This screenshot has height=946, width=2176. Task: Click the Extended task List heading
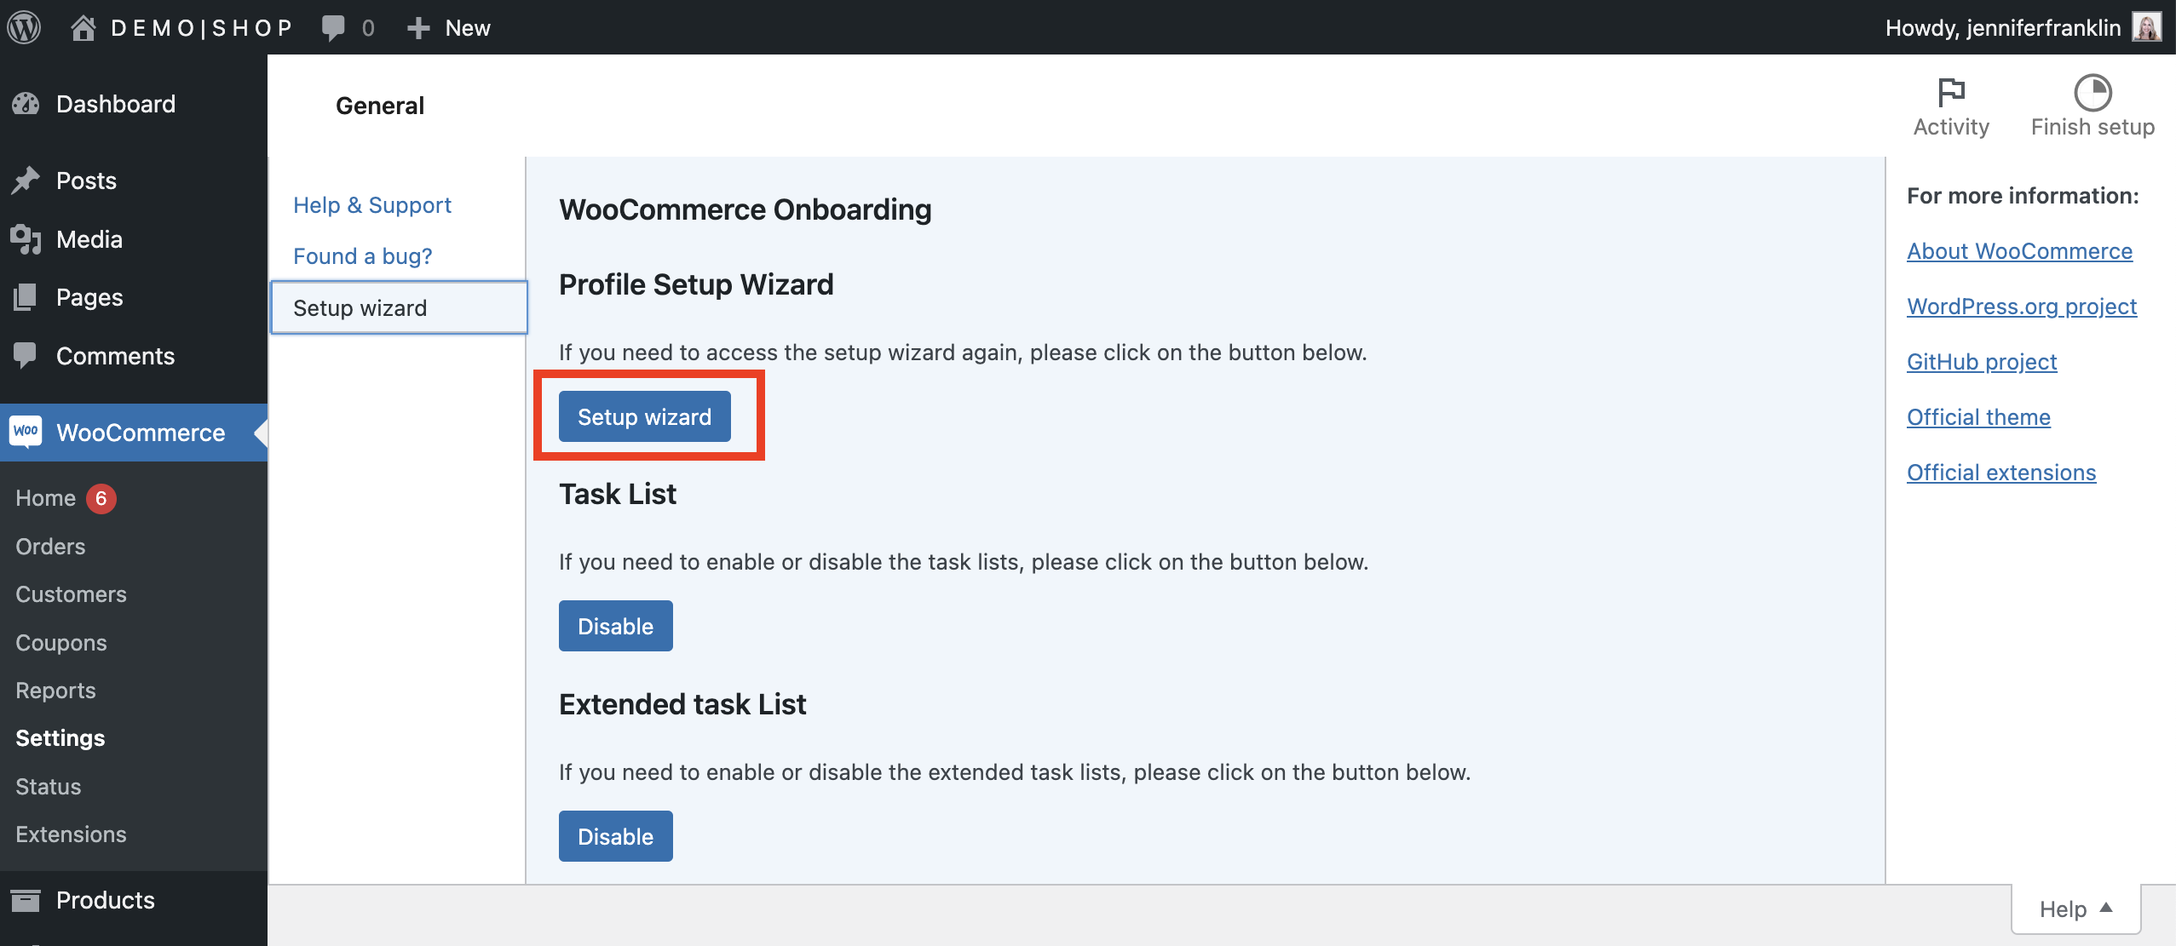tap(682, 704)
